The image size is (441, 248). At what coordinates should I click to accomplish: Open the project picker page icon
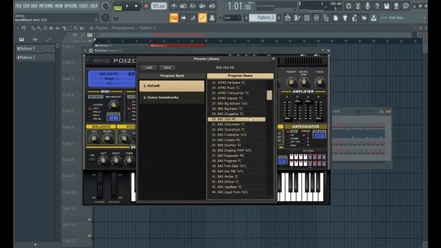[x=336, y=18]
